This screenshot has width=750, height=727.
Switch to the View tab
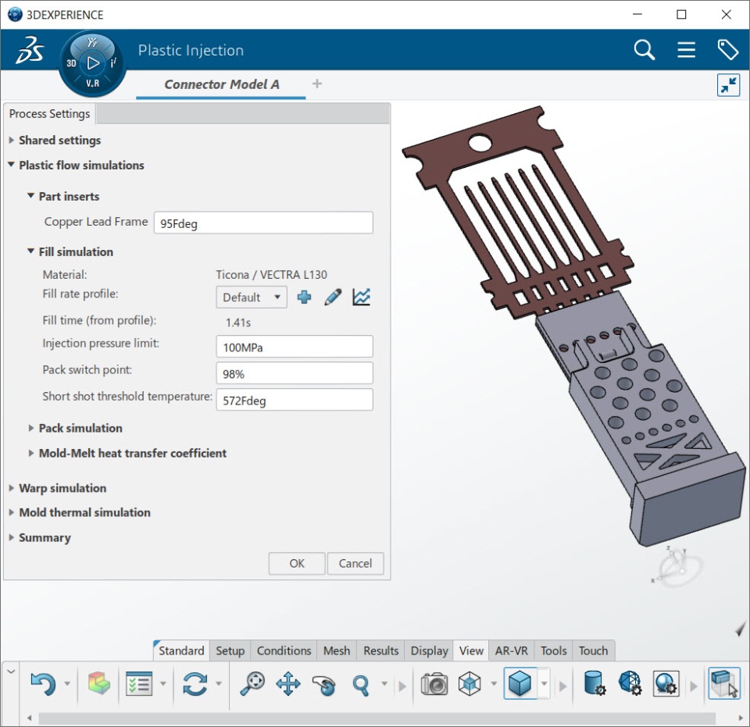pyautogui.click(x=471, y=650)
